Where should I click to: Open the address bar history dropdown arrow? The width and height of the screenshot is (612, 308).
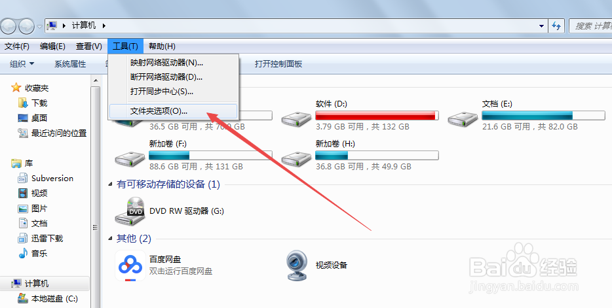coord(541,26)
